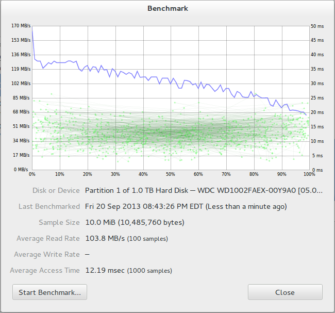Click the 45 ms axis label
This screenshot has height=313, width=335.
[317, 40]
